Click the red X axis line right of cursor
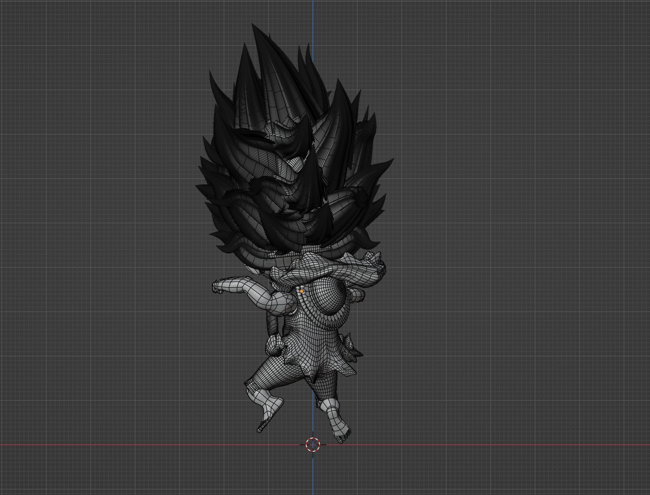Image resolution: width=650 pixels, height=495 pixels. click(x=506, y=445)
